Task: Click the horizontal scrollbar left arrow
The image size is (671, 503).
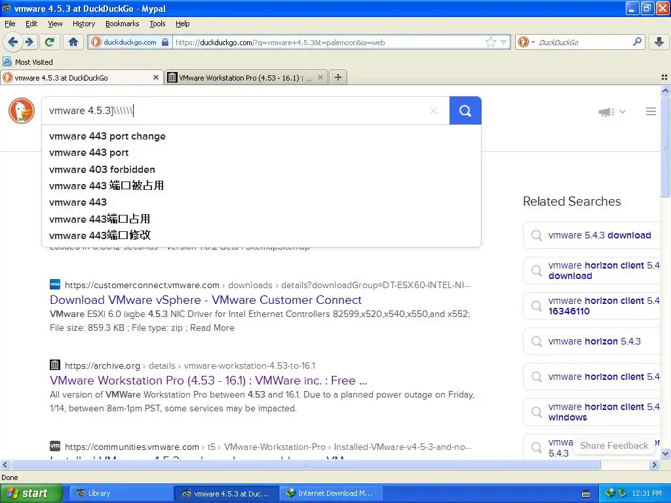Action: 5,464
